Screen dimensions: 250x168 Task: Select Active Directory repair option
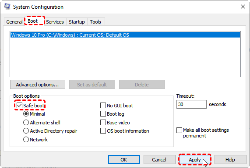click(26, 131)
